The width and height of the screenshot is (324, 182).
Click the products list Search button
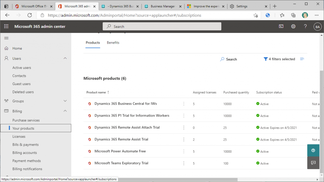pyautogui.click(x=228, y=59)
